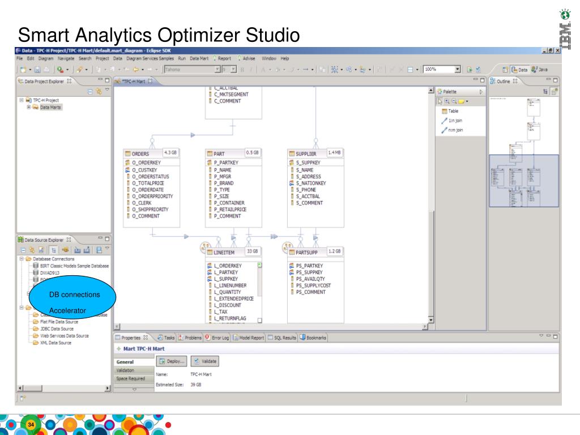Select the Table tool in Palette
Screen dimensions: 580x435
450,111
